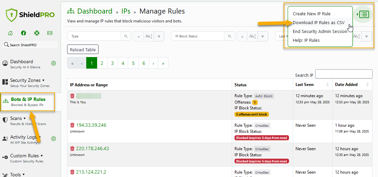Open the dropdown arrow for the Type filter
This screenshot has height=177, width=378.
159,36
